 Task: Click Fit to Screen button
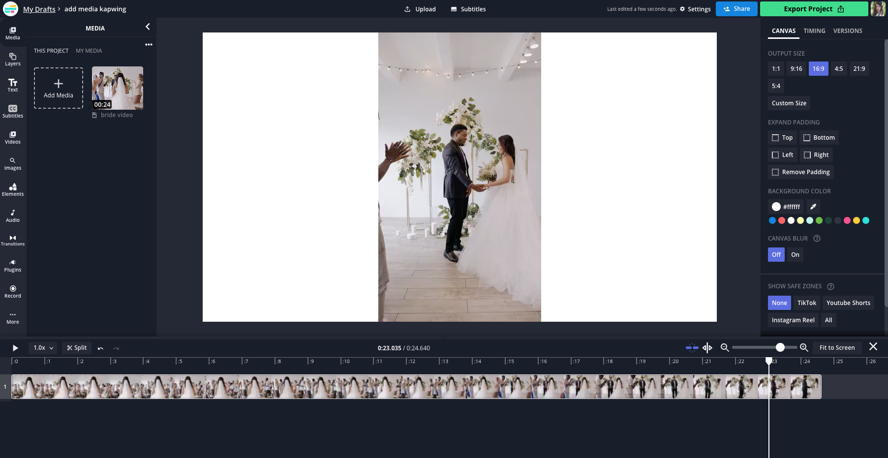tap(837, 348)
